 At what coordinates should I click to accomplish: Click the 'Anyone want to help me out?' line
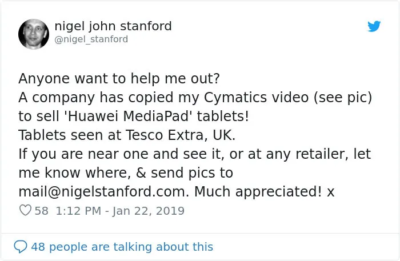point(119,78)
